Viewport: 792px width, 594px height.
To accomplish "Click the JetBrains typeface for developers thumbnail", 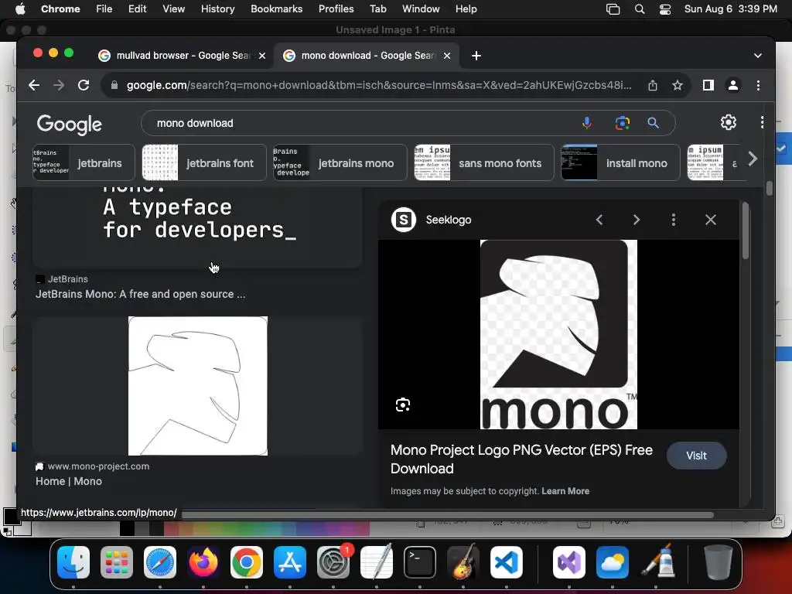I will point(197,227).
